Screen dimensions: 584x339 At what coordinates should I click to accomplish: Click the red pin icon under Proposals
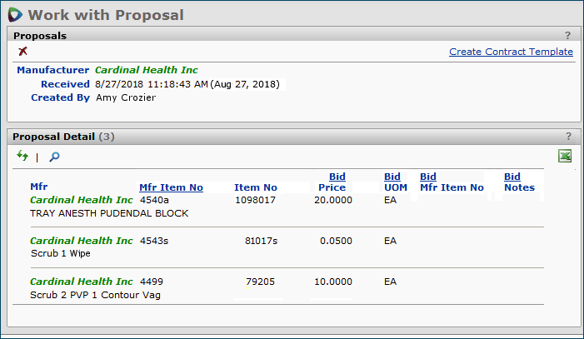(x=22, y=52)
